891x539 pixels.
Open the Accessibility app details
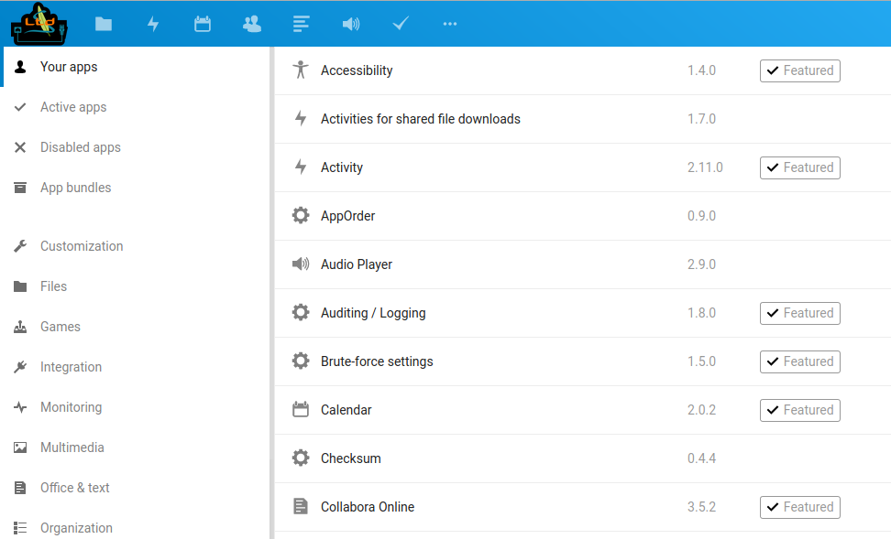(357, 70)
